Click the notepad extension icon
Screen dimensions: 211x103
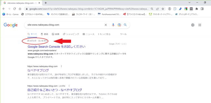pyautogui.click(x=175, y=9)
